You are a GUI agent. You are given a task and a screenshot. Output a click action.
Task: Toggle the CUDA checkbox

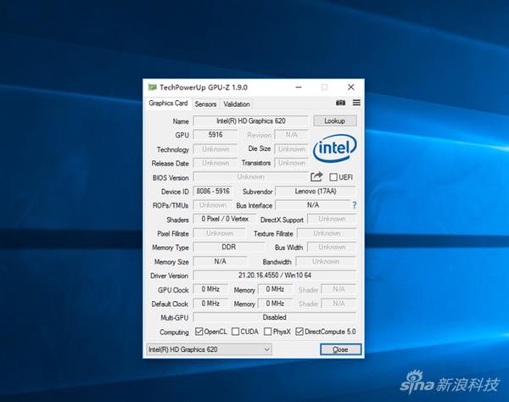[x=235, y=332]
